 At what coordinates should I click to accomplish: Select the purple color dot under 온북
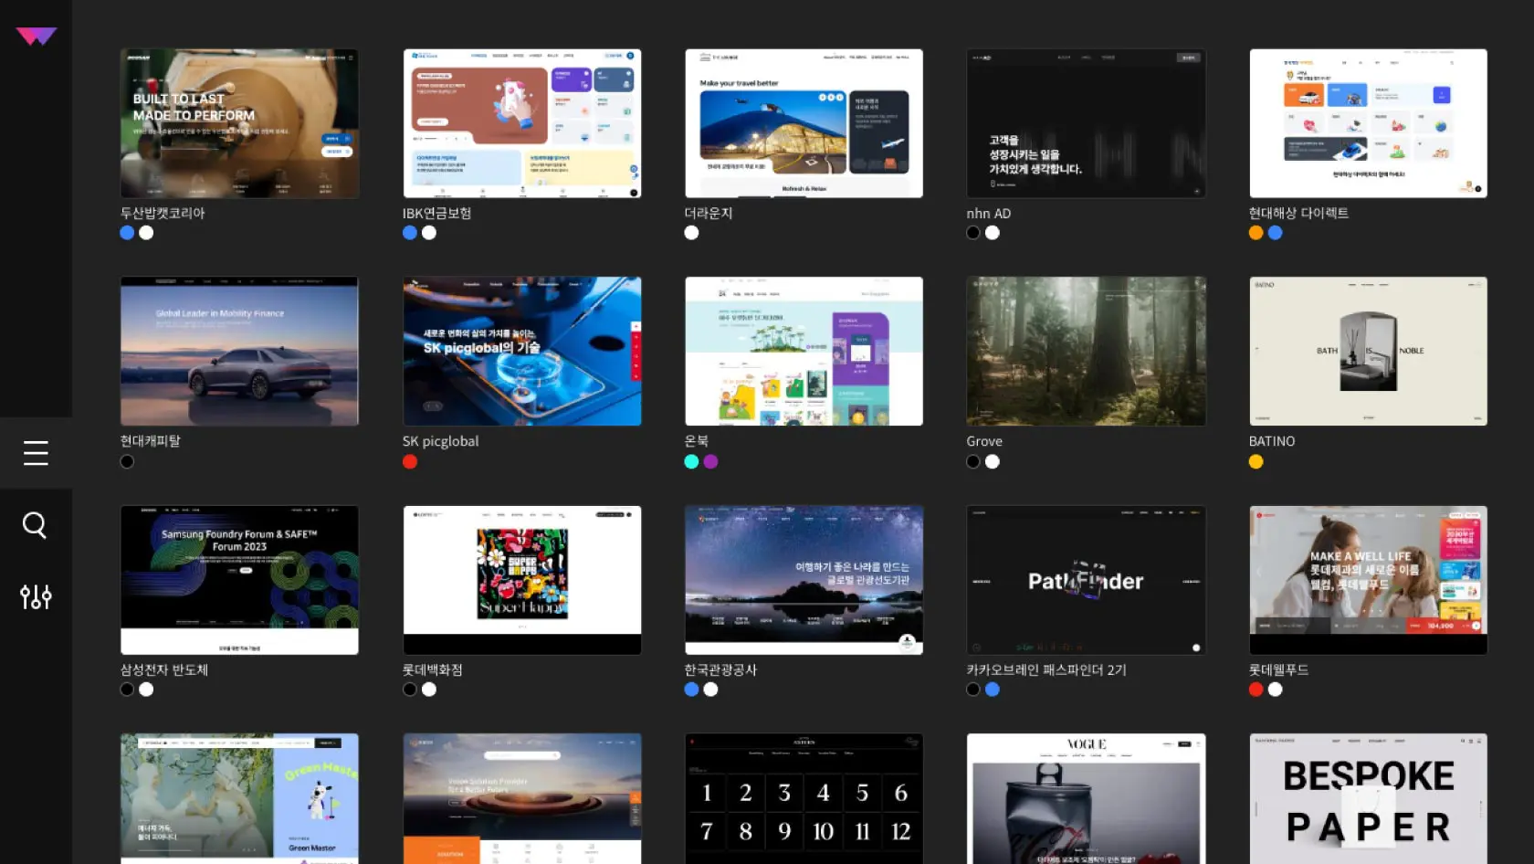click(710, 461)
